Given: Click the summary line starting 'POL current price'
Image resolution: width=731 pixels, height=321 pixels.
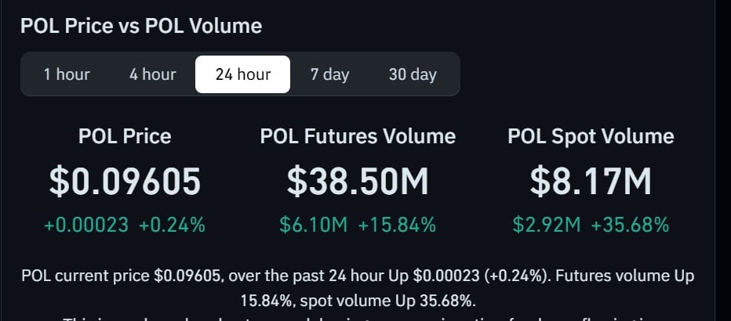Looking at the screenshot, I should [358, 276].
